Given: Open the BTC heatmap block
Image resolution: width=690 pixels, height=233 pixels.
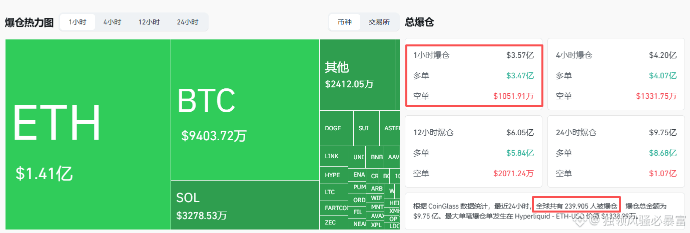Looking at the screenshot, I should (245, 110).
